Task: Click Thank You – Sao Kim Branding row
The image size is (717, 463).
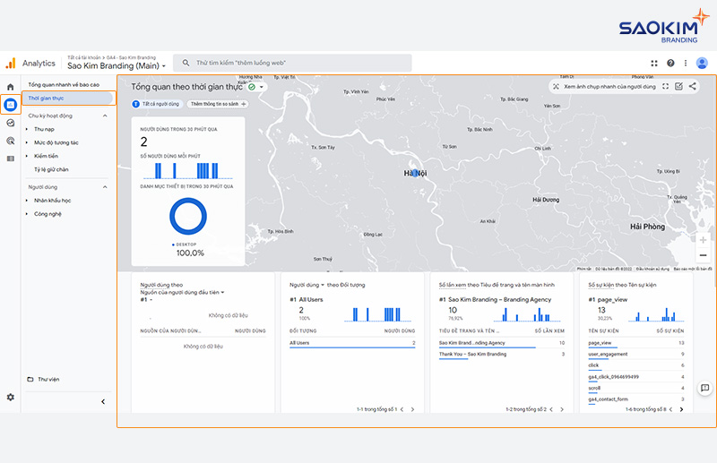Action: click(502, 355)
